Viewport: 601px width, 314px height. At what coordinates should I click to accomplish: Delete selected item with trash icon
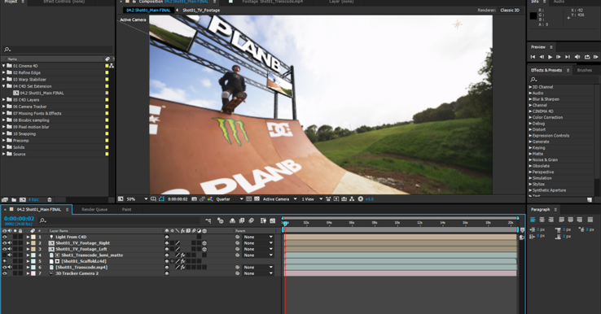coord(50,200)
